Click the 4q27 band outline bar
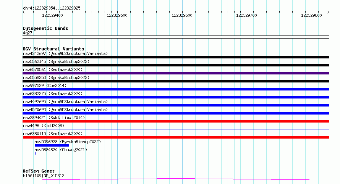Image resolution: width=340 pixels, height=184 pixels. [x=176, y=37]
